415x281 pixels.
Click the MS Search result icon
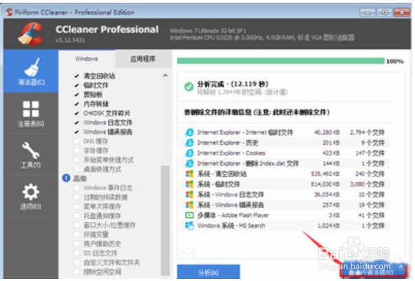(x=189, y=225)
